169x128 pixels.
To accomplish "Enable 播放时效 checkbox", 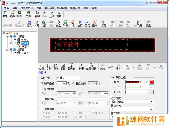I will 42,89.
